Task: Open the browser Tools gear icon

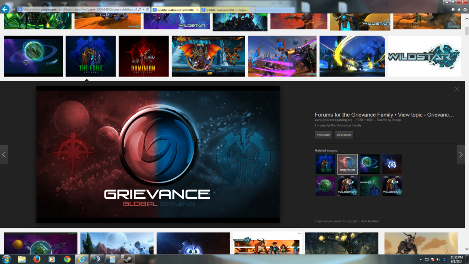Action: 465,10
